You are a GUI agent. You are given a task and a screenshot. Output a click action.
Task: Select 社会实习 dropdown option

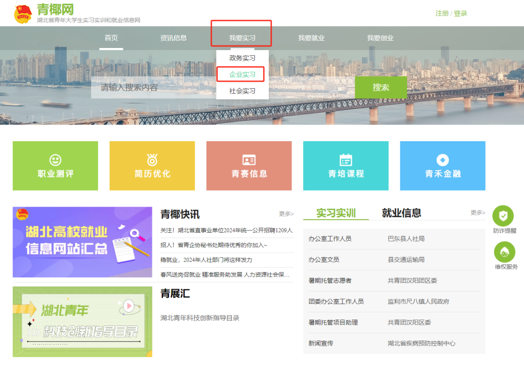click(x=242, y=91)
